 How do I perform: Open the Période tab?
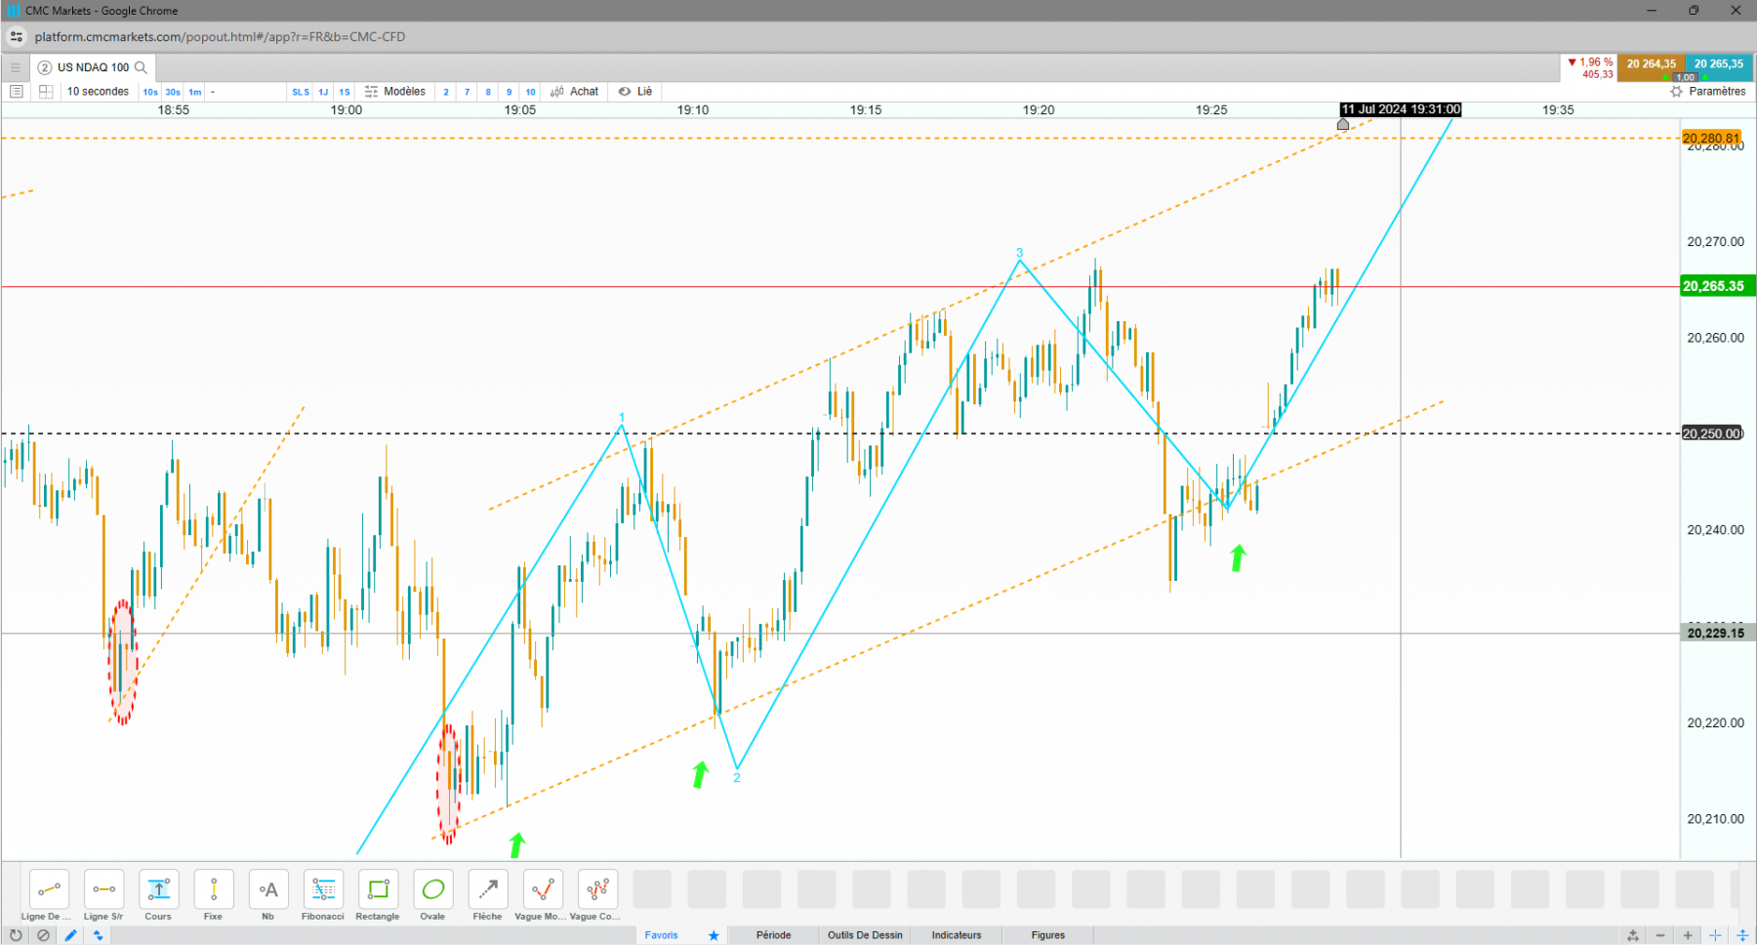(x=773, y=935)
